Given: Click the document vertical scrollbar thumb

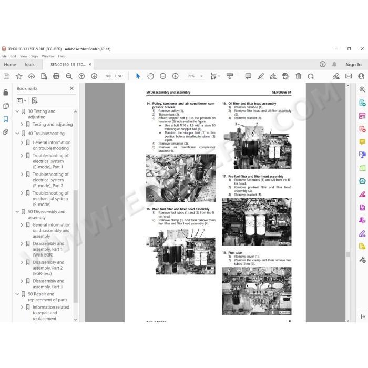Looking at the screenshot, I should (348, 254).
